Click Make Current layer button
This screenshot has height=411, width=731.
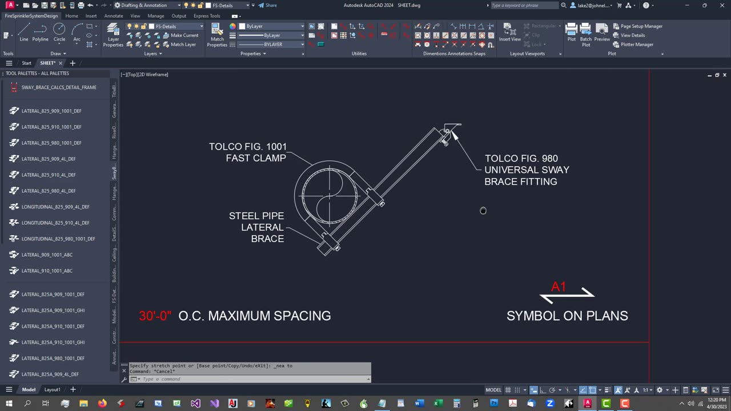[180, 35]
